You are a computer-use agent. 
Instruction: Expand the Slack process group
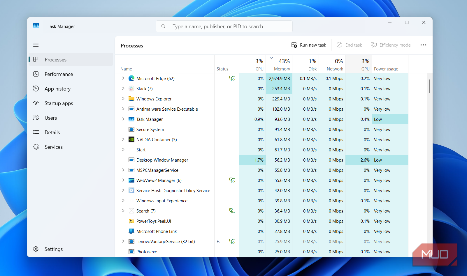coord(123,89)
